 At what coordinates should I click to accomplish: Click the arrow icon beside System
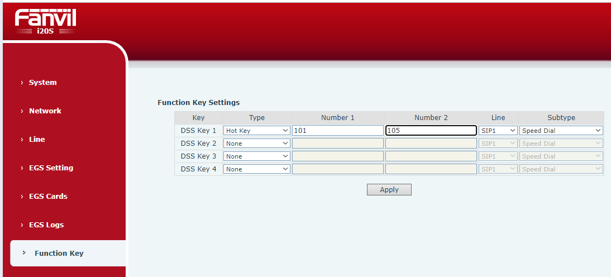coord(22,83)
